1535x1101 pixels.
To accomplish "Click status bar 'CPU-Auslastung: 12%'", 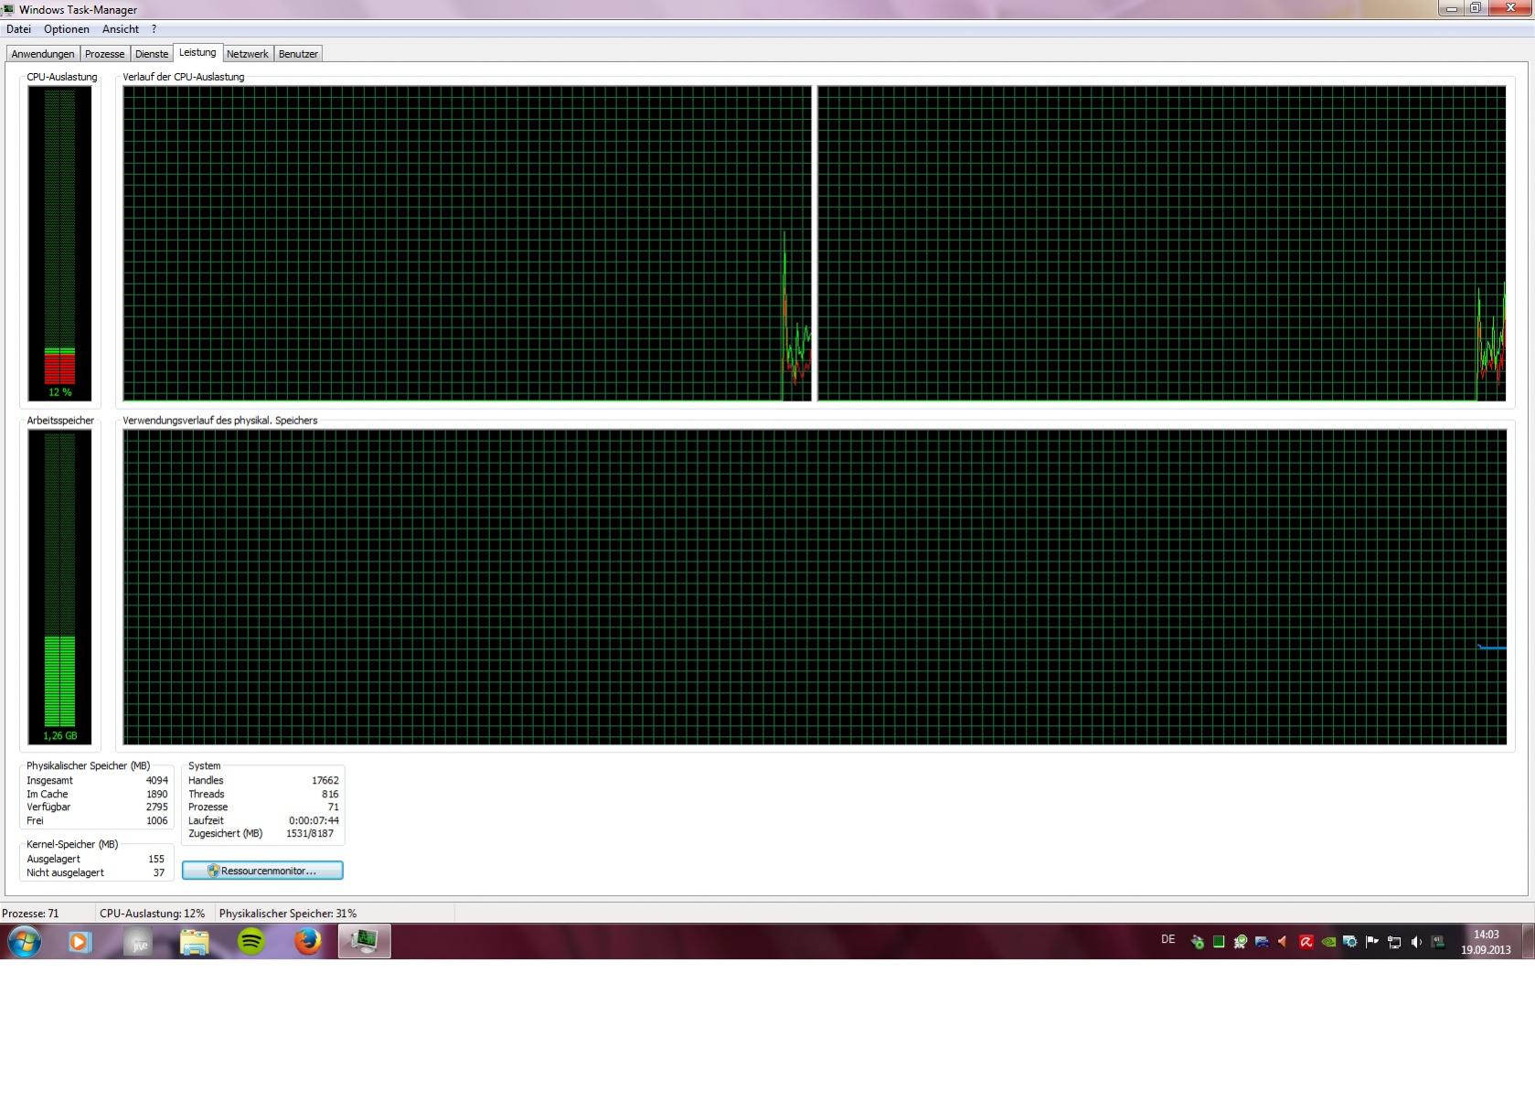I will point(152,914).
